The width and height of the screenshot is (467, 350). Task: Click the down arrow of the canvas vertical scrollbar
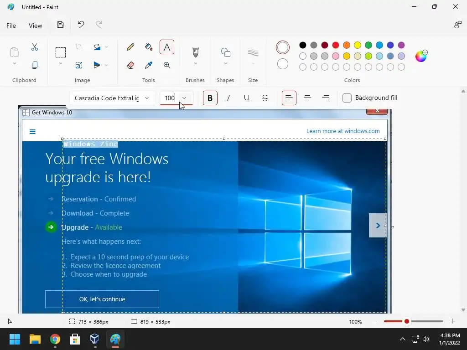click(x=463, y=310)
